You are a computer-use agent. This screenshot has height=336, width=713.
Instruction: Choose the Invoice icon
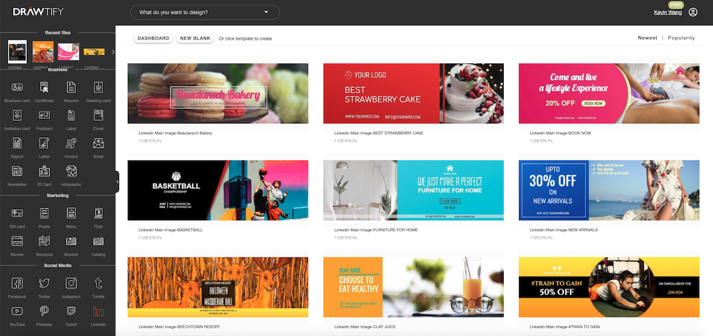(71, 143)
